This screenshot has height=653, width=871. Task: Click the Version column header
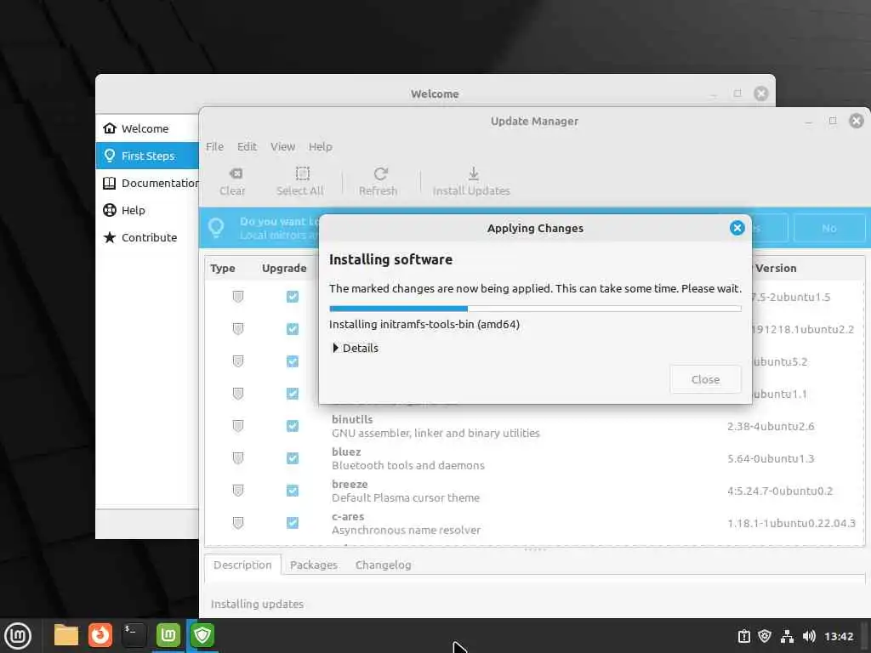(x=776, y=268)
